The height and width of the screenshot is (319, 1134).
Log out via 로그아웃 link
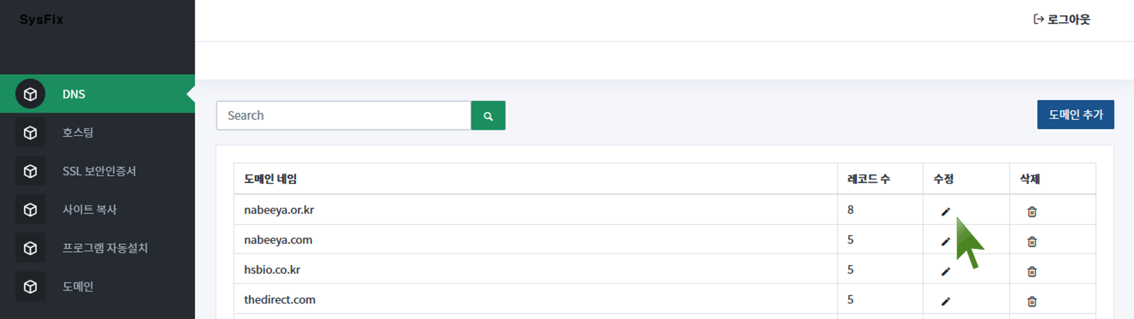pos(1061,19)
